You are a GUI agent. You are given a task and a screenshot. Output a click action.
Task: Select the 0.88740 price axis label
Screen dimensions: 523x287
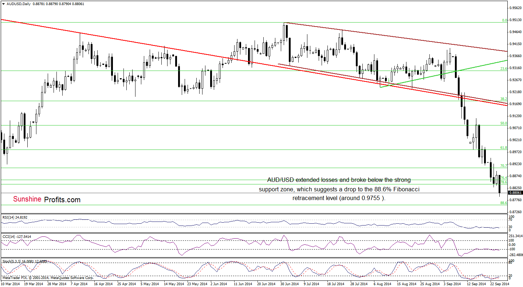pos(515,176)
